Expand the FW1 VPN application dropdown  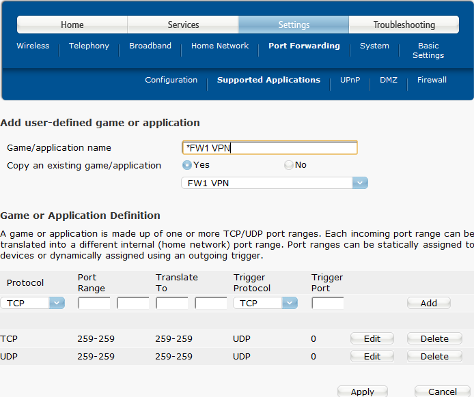360,183
